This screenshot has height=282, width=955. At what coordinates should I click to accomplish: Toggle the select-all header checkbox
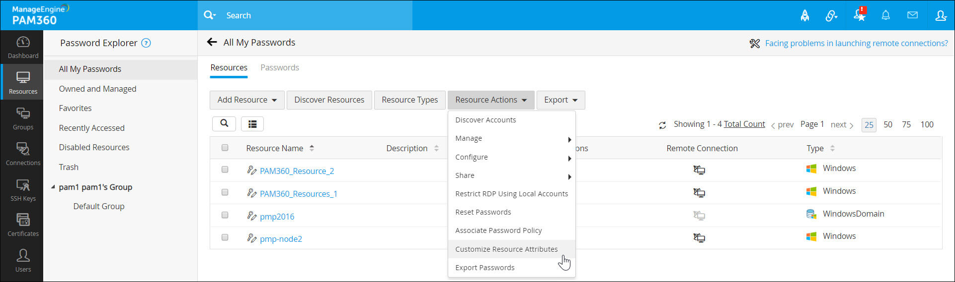pos(225,148)
